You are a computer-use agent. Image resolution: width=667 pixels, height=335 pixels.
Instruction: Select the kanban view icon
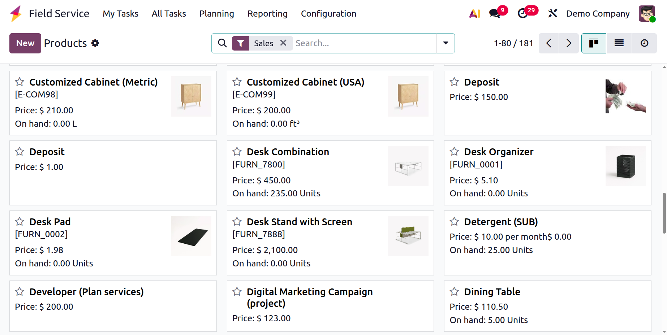594,43
